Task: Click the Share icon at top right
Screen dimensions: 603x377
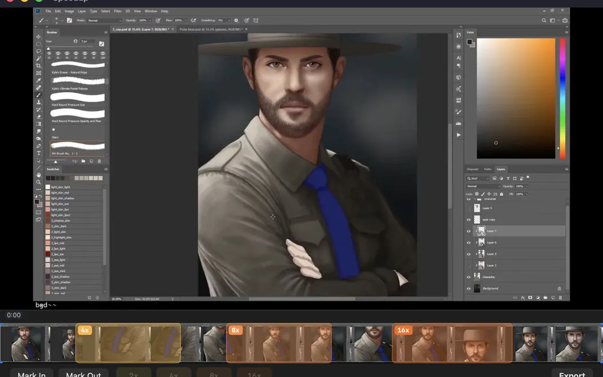Action: click(565, 21)
